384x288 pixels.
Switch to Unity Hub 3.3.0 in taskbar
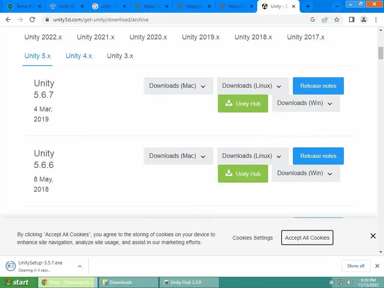coord(189,282)
